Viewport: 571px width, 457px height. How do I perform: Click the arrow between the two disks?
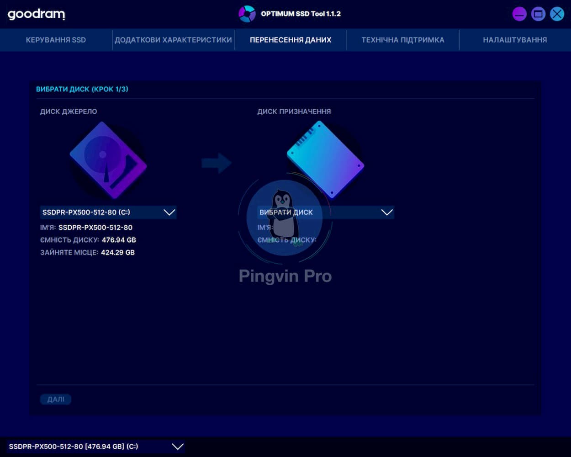click(x=217, y=163)
